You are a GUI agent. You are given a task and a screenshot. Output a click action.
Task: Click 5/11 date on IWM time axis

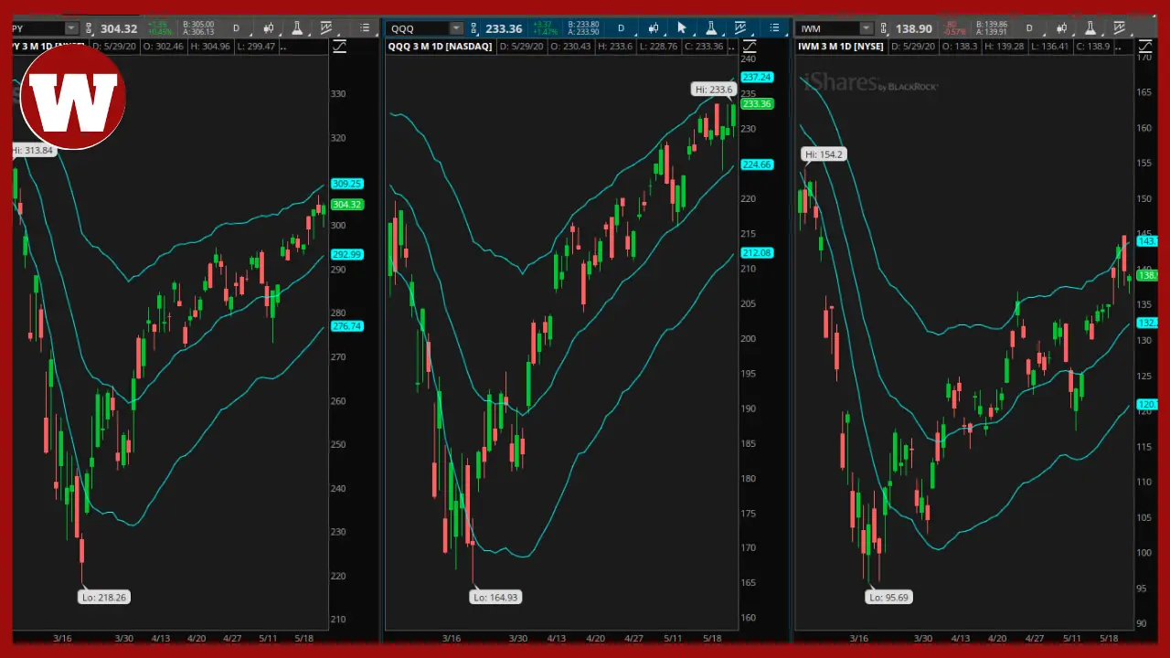(1071, 638)
